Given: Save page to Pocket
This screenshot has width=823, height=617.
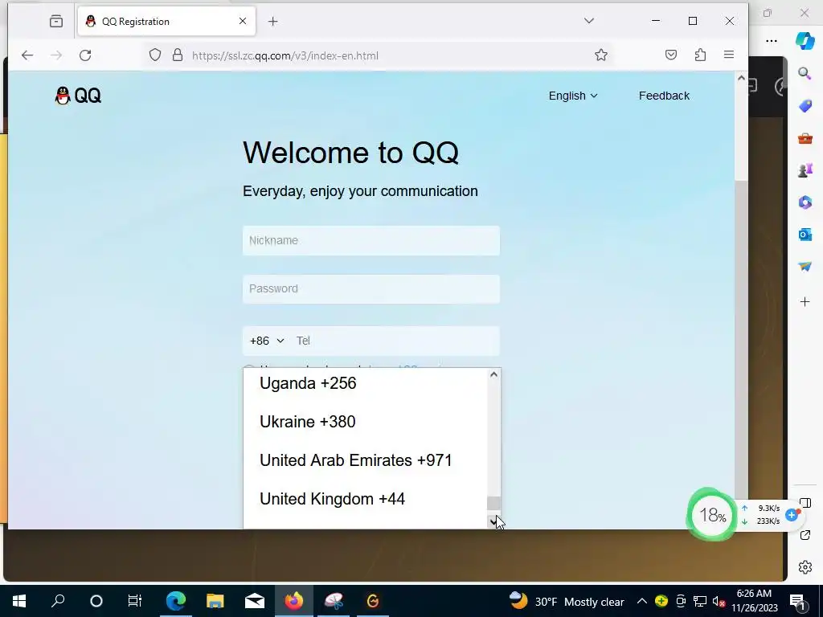Looking at the screenshot, I should (x=671, y=55).
